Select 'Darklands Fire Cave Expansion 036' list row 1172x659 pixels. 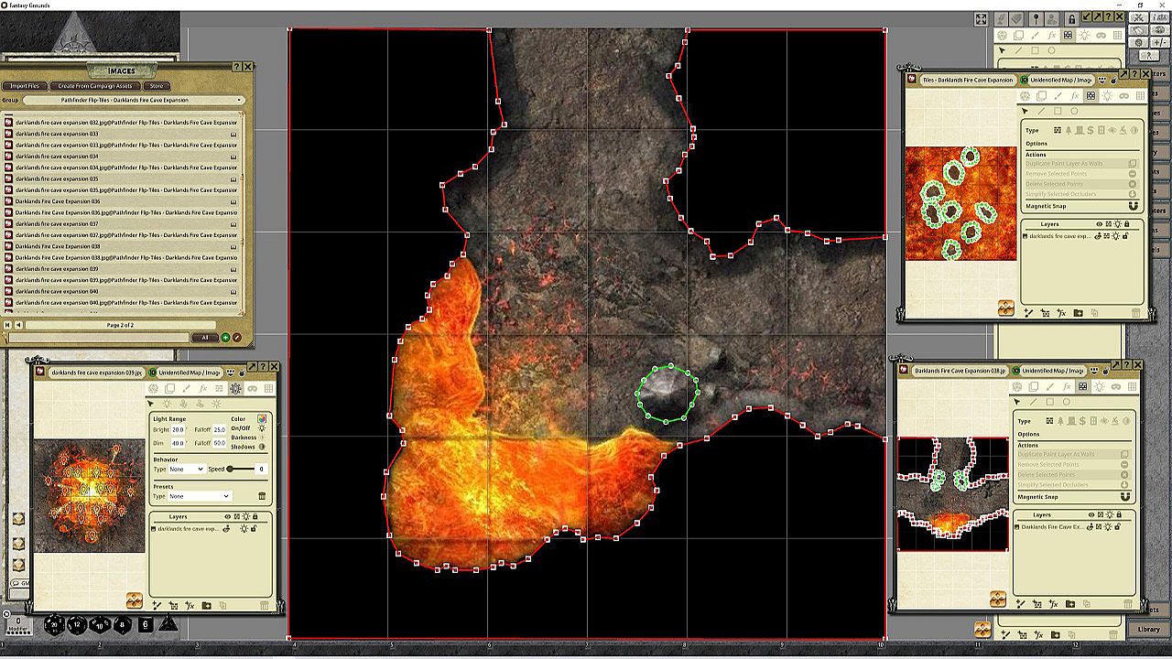120,201
